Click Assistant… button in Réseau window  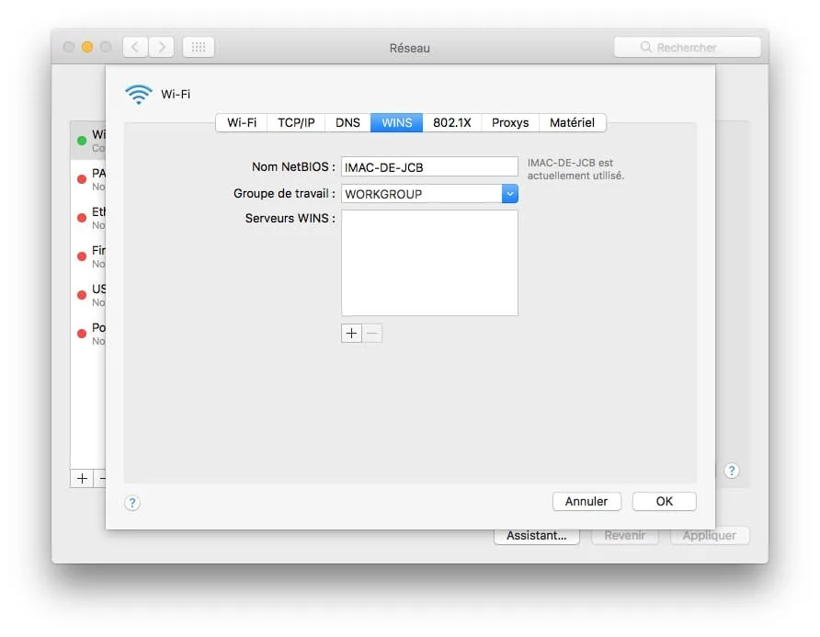(537, 536)
